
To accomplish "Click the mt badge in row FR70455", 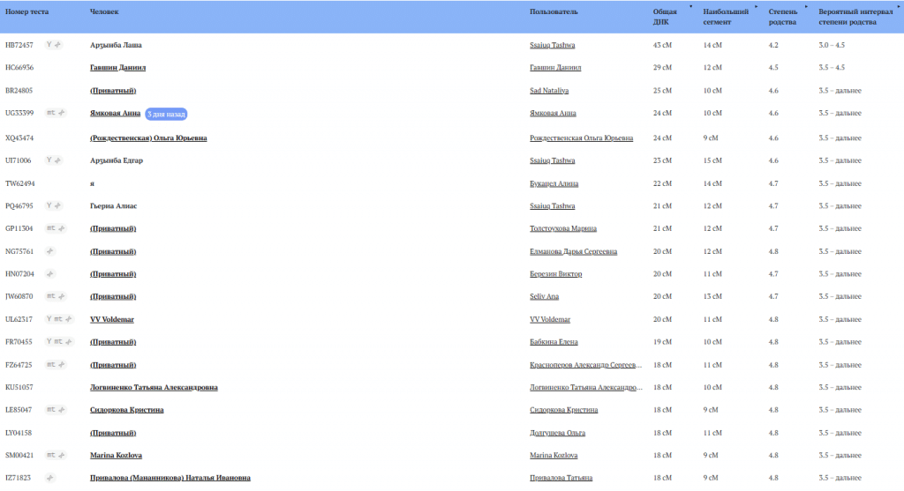I will coord(58,342).
